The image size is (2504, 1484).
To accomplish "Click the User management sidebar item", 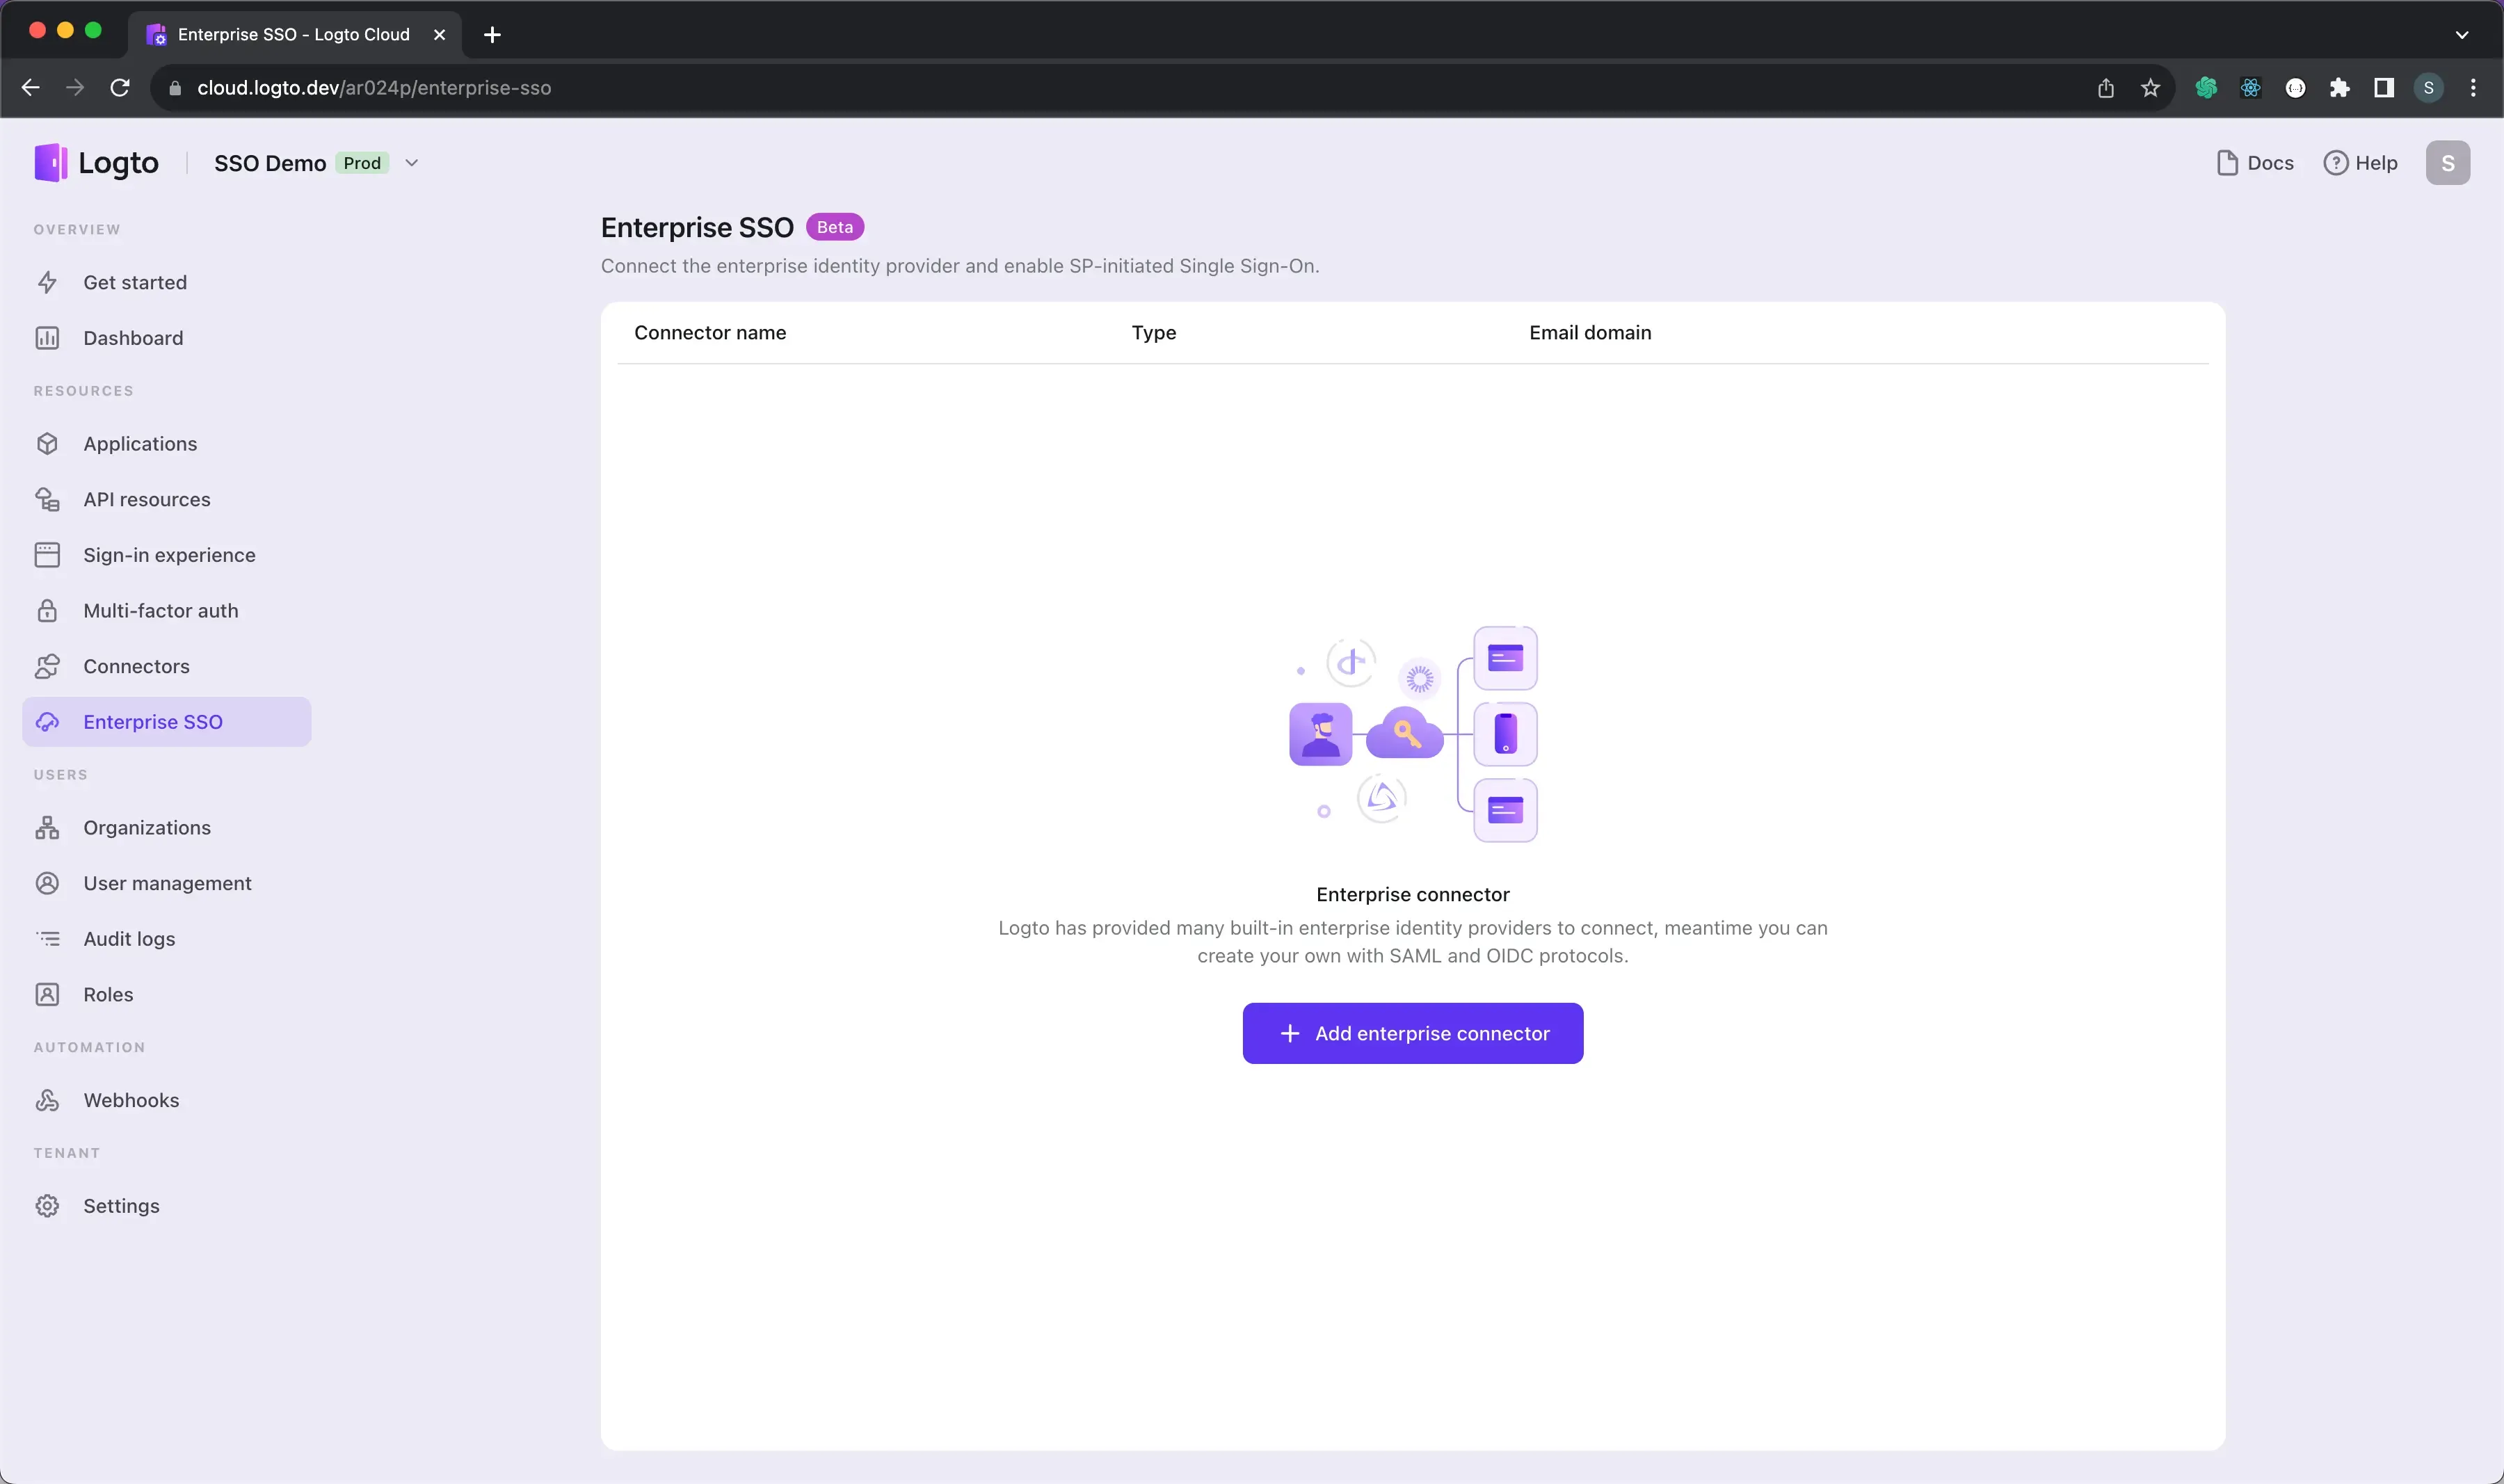I will pos(166,882).
